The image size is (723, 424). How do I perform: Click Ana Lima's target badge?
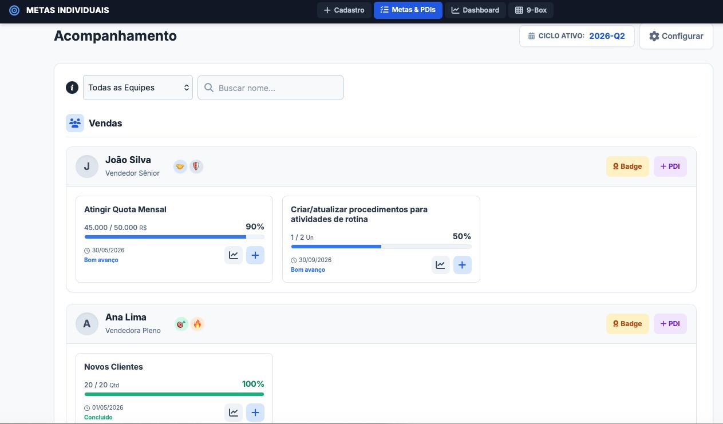click(x=181, y=324)
